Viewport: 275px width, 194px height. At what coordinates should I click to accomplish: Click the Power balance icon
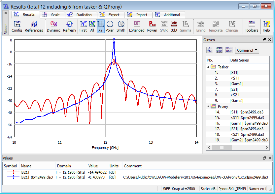click(x=152, y=26)
